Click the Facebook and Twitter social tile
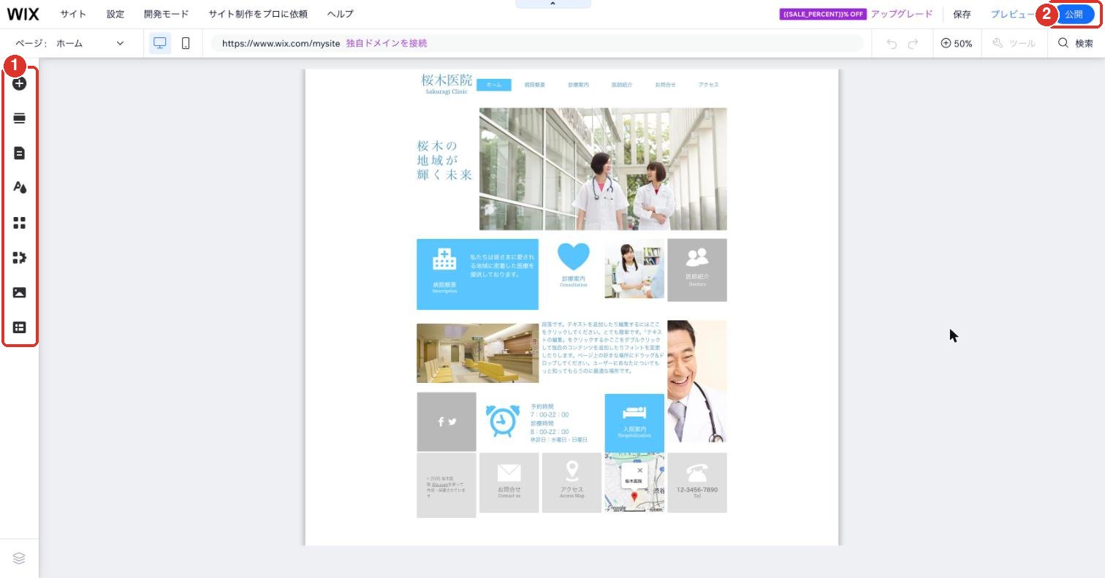Viewport: 1105px width, 578px height. (x=447, y=422)
